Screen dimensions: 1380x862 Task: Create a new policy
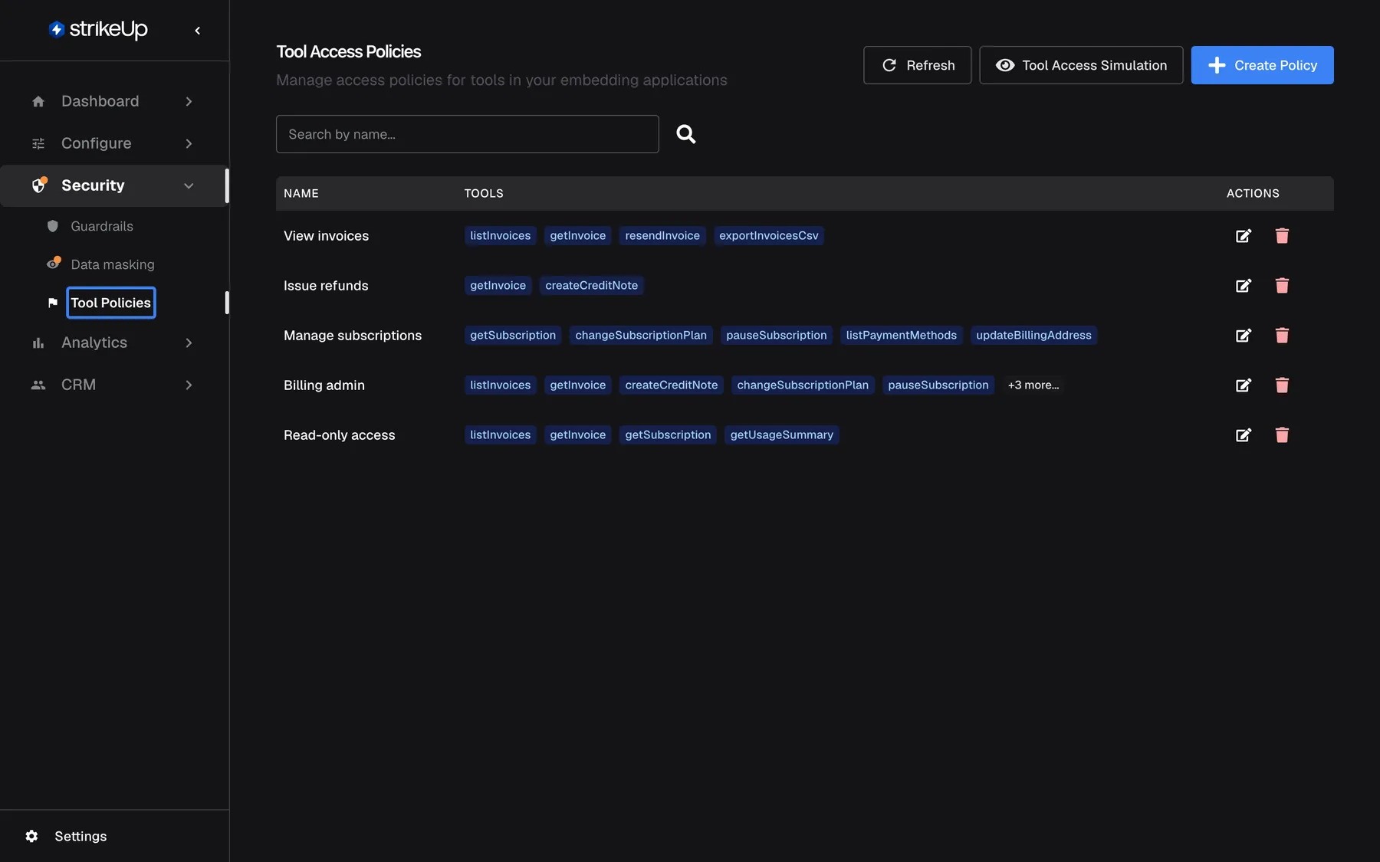(1262, 65)
